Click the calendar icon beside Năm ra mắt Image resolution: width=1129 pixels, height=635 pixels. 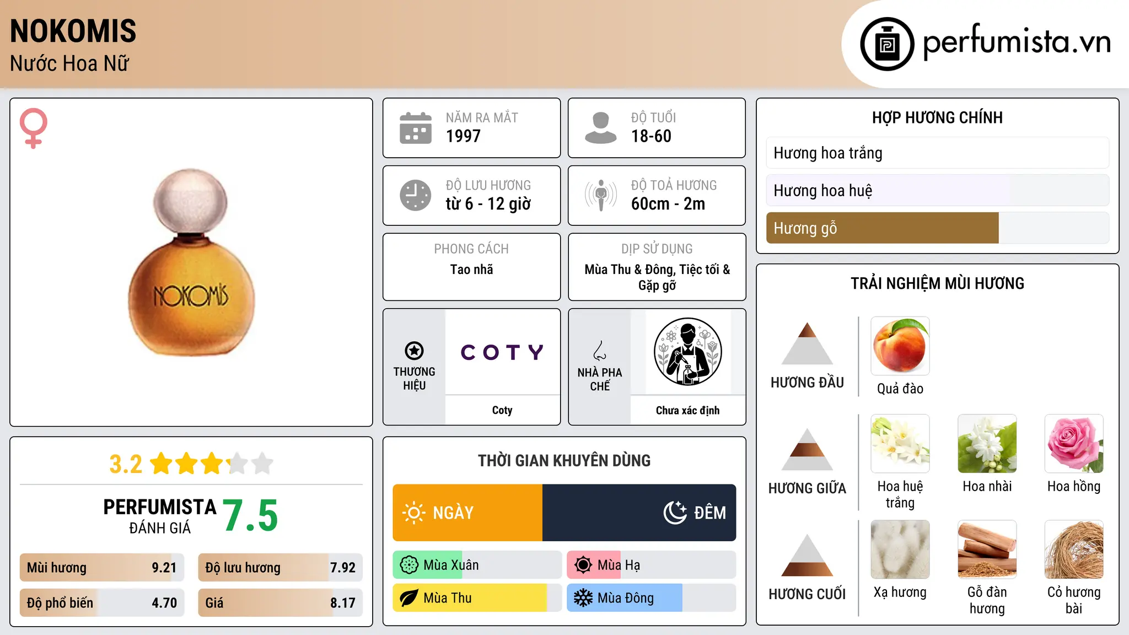(x=416, y=128)
